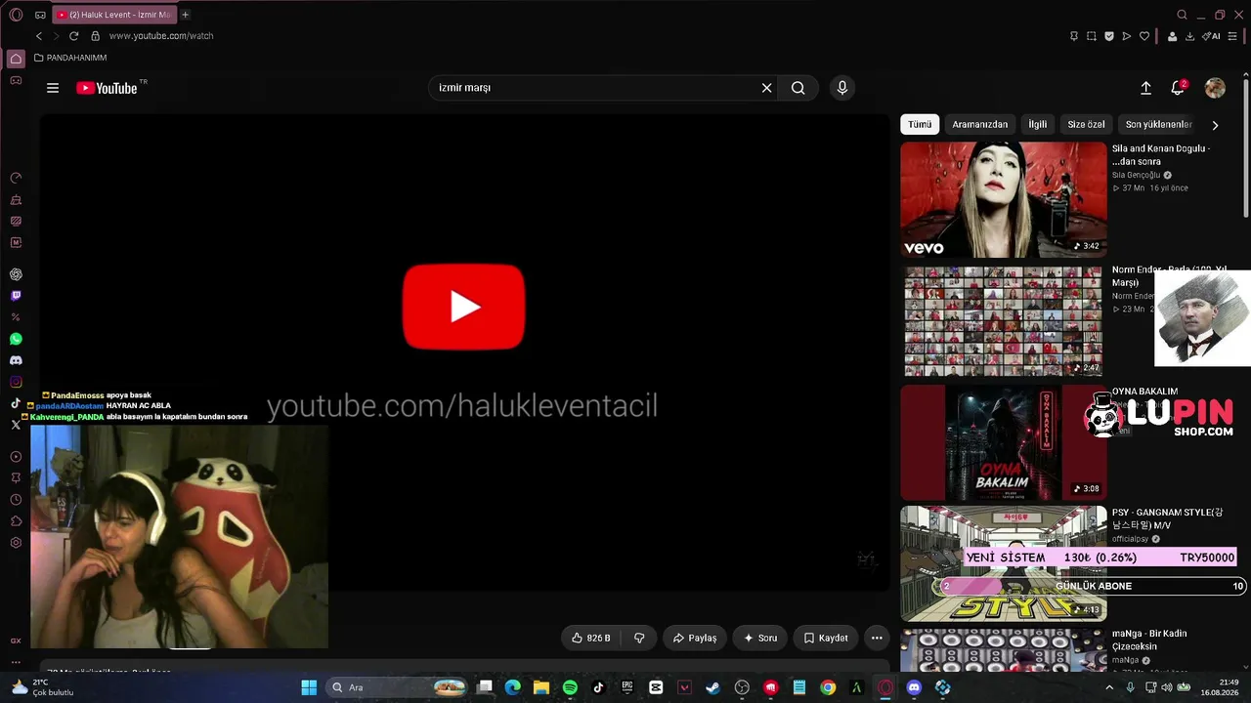Submit the search with the magnifier button
The height and width of the screenshot is (703, 1251).
tap(798, 88)
